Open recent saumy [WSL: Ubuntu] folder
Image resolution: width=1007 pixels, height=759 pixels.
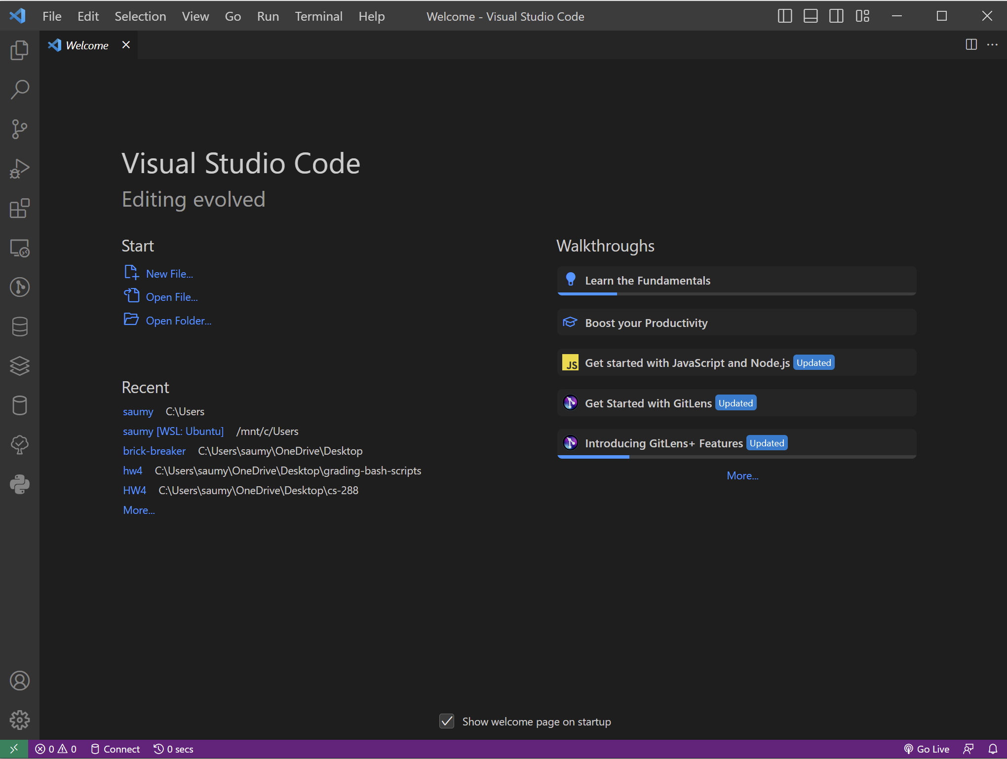coord(173,431)
